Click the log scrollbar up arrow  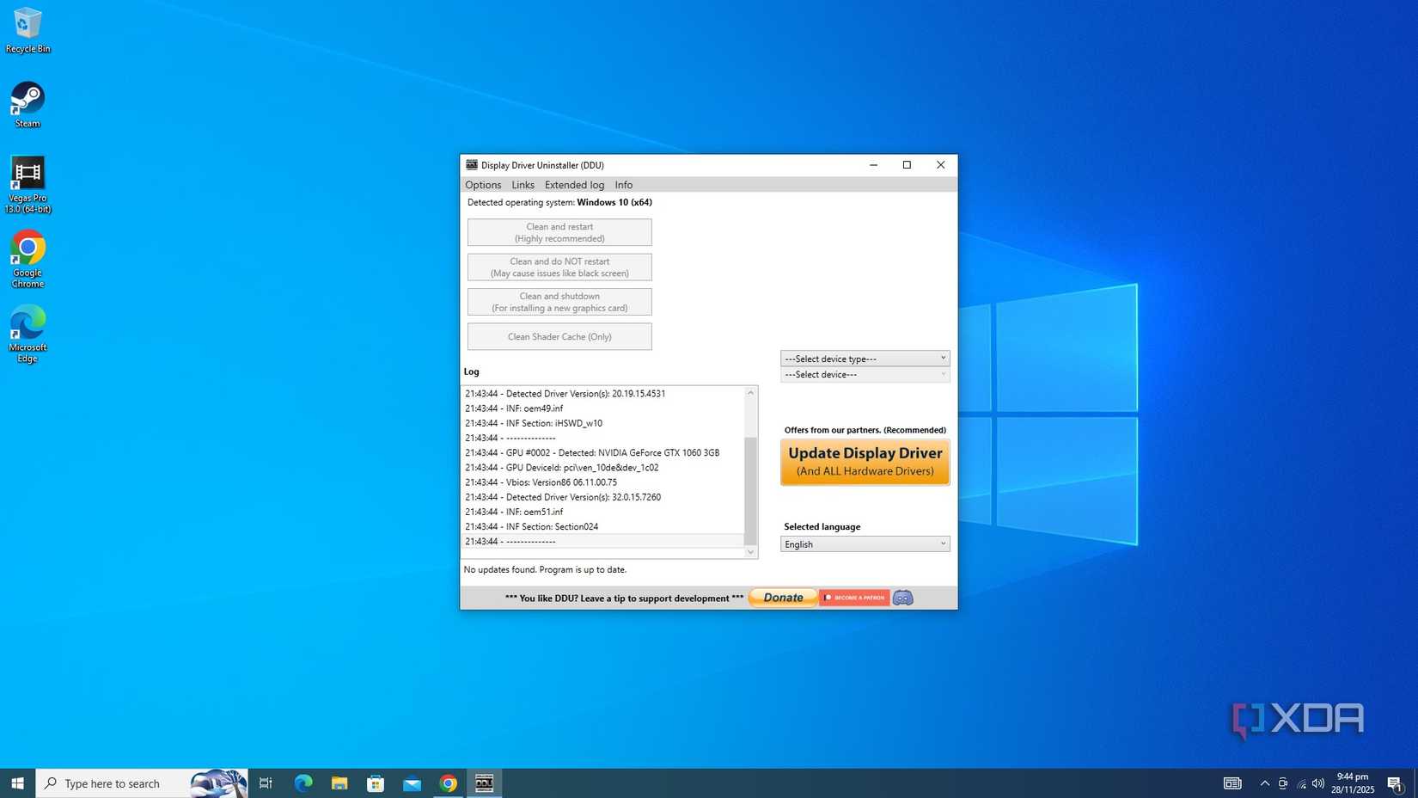point(750,393)
